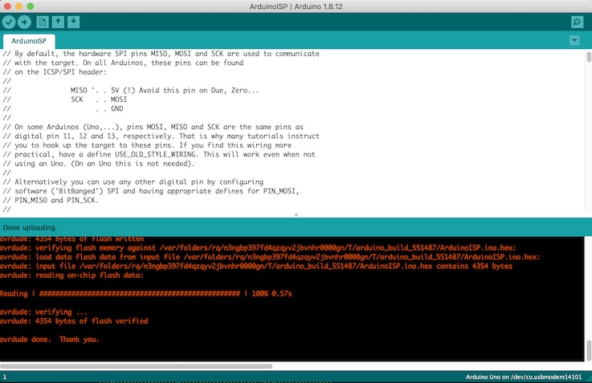Click 'you to hook up the target' line
Image resolution: width=592 pixels, height=383 pixels.
pyautogui.click(x=147, y=145)
